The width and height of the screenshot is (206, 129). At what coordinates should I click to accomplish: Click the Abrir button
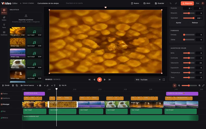click(147, 3)
